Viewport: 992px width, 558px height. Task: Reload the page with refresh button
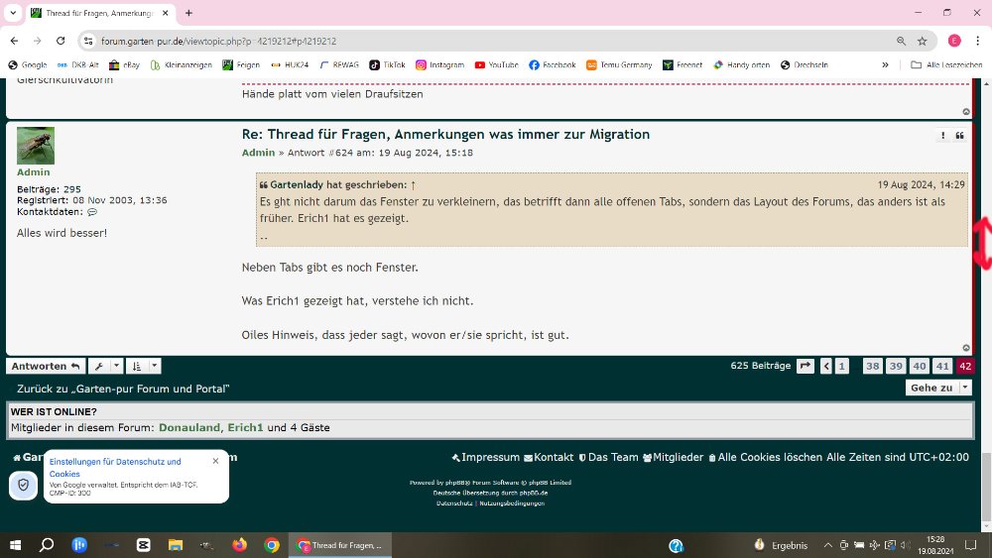click(61, 41)
